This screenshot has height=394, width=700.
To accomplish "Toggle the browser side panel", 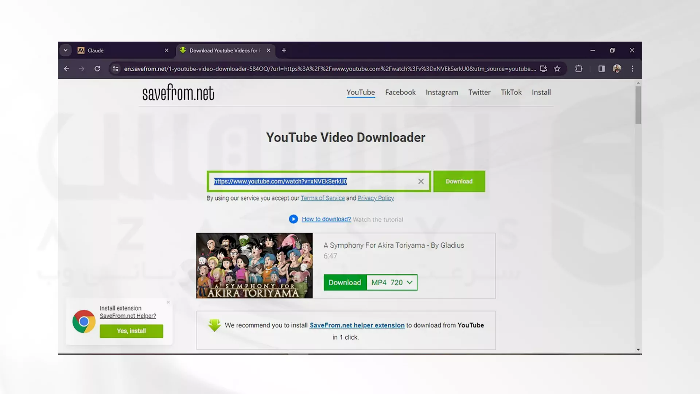I will [x=602, y=69].
